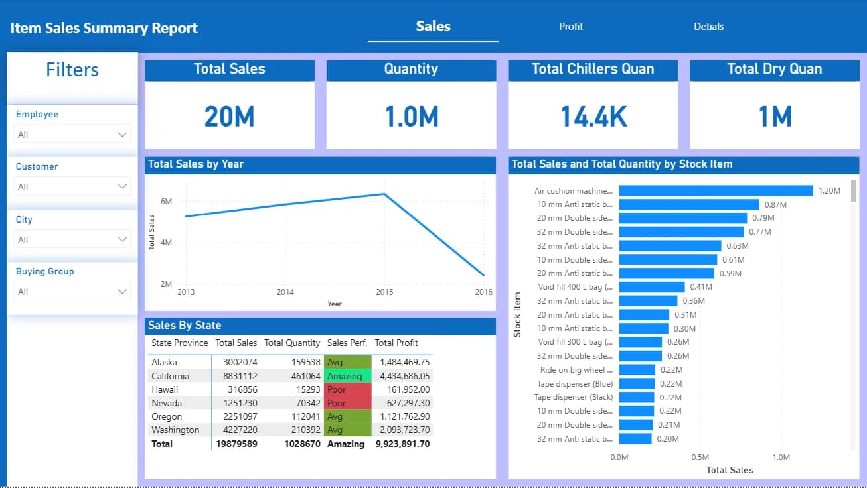This screenshot has height=488, width=867.
Task: Click the Air cushion machine bar
Action: tap(716, 191)
